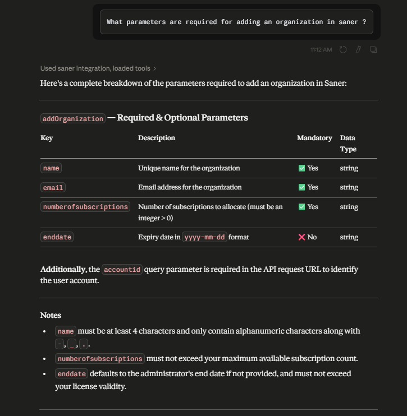Click the retry icon beside 11:12 AM
Screen dimensions: 407x416
pyautogui.click(x=343, y=49)
